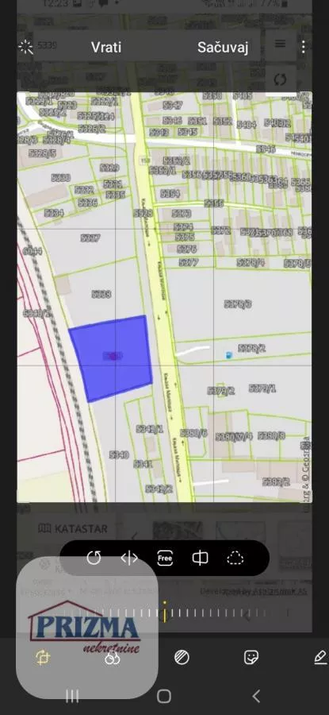Tap the flip horizontally icon
The width and height of the screenshot is (329, 715).
coord(129,558)
